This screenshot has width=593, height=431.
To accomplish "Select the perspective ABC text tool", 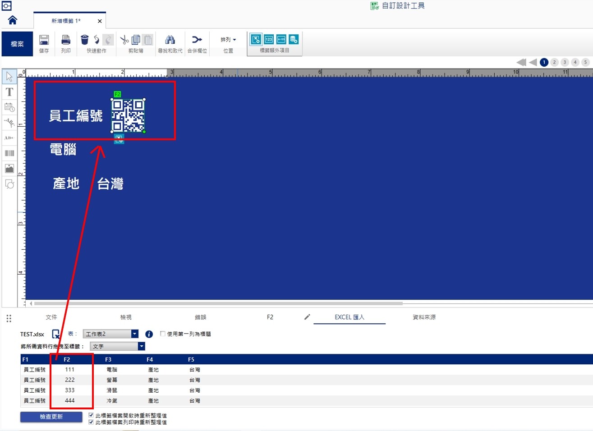I will (x=9, y=138).
